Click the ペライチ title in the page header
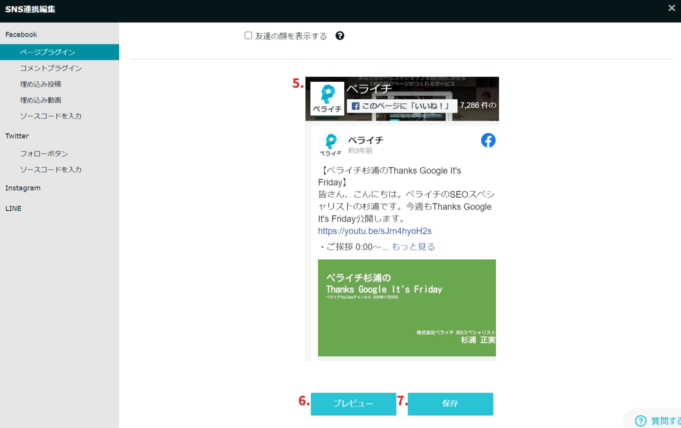The height and width of the screenshot is (428, 681). click(369, 89)
